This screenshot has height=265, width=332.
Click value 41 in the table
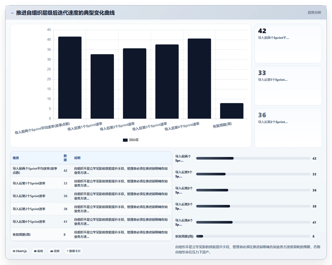point(65,221)
